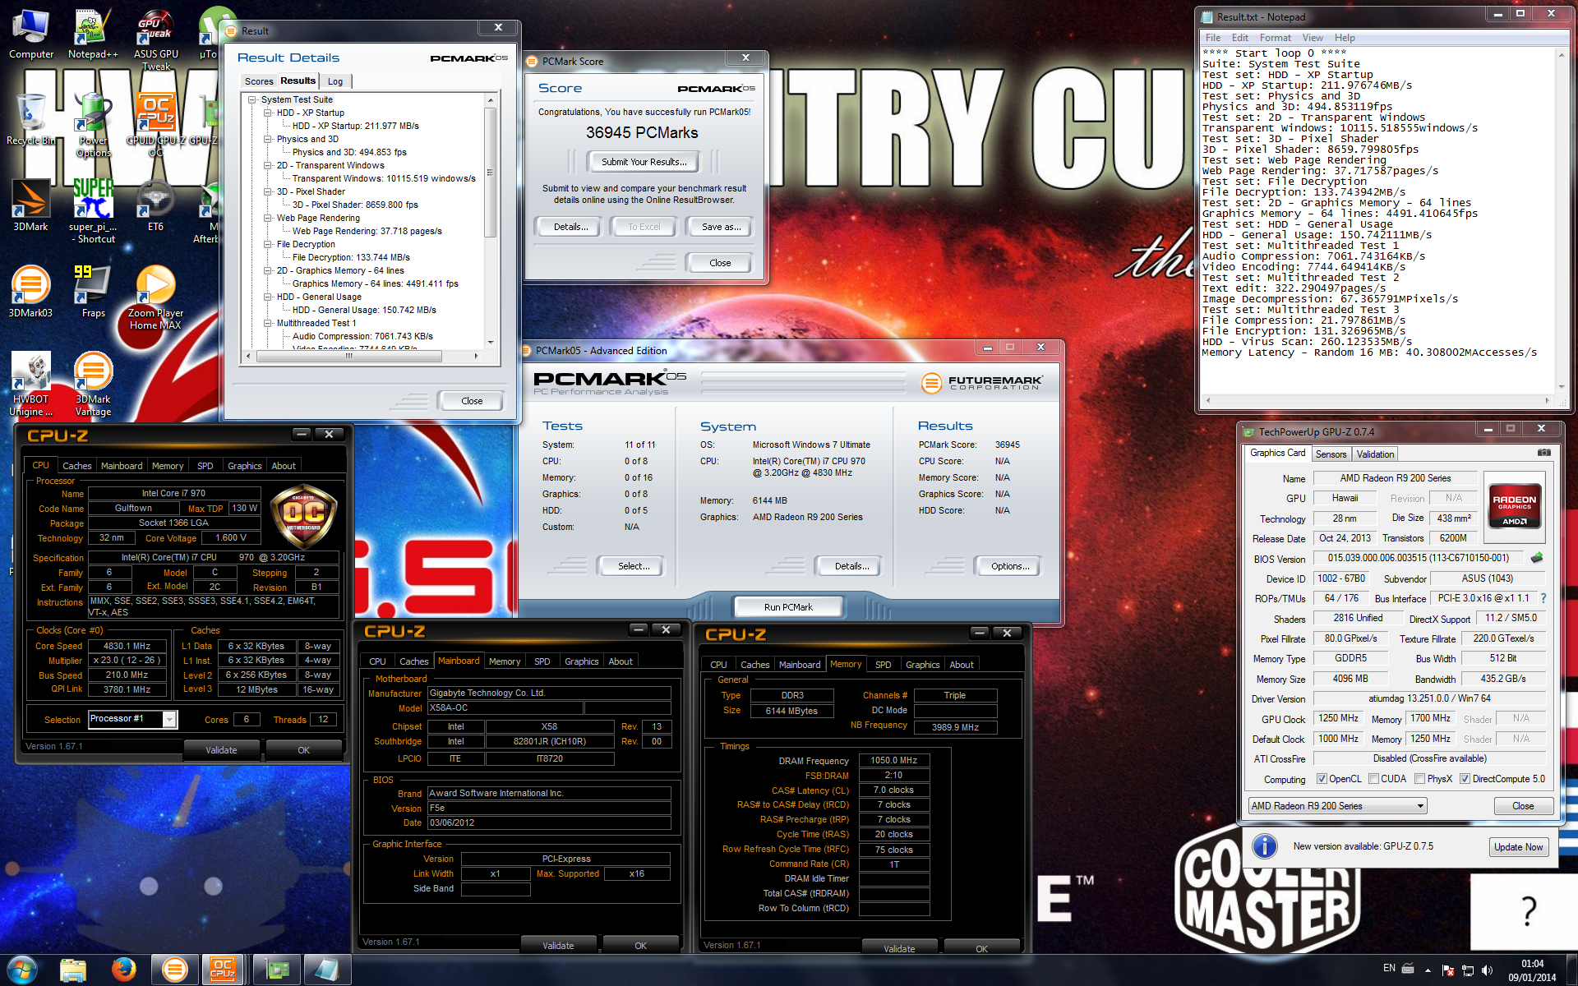
Task: Open the Computer desktop icon
Action: pos(31,33)
